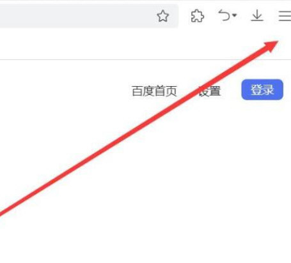Click the blue 登录 login button
Image resolution: width=291 pixels, height=263 pixels.
262,89
